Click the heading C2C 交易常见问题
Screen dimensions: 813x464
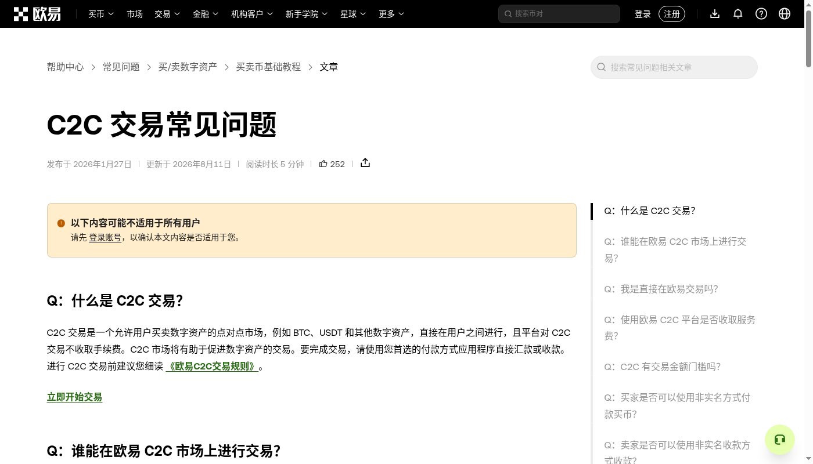click(161, 125)
